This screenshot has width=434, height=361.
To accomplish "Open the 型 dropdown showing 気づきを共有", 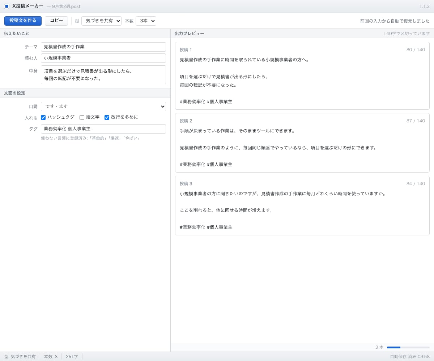I will pos(101,21).
